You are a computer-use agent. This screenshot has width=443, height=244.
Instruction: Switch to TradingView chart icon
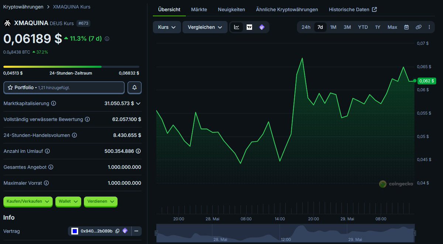(x=249, y=27)
